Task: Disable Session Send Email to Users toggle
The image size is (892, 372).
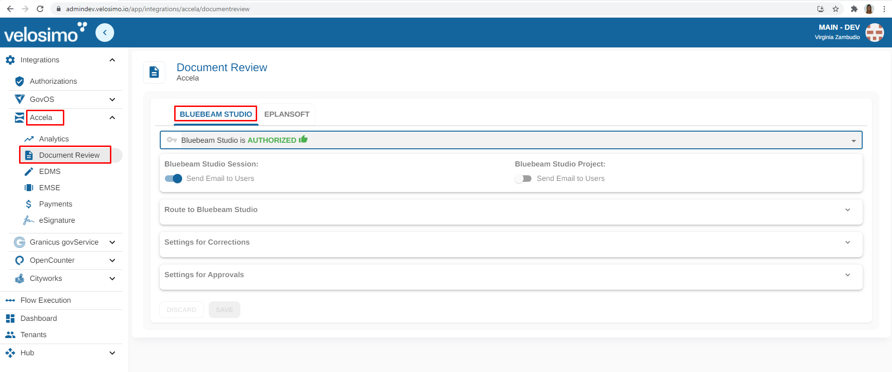Action: (x=173, y=179)
